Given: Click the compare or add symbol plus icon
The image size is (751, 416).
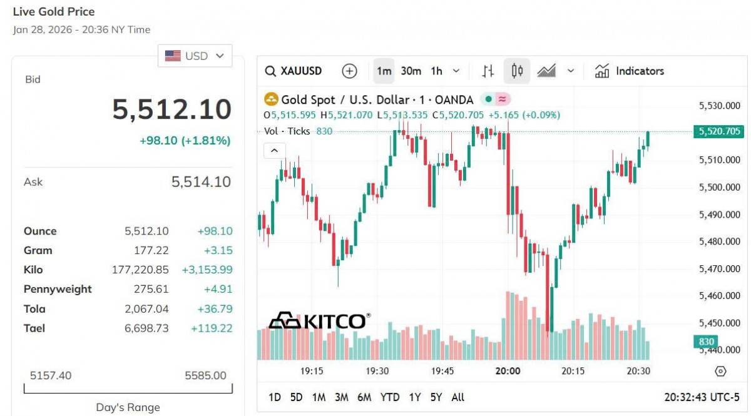Looking at the screenshot, I should (349, 71).
